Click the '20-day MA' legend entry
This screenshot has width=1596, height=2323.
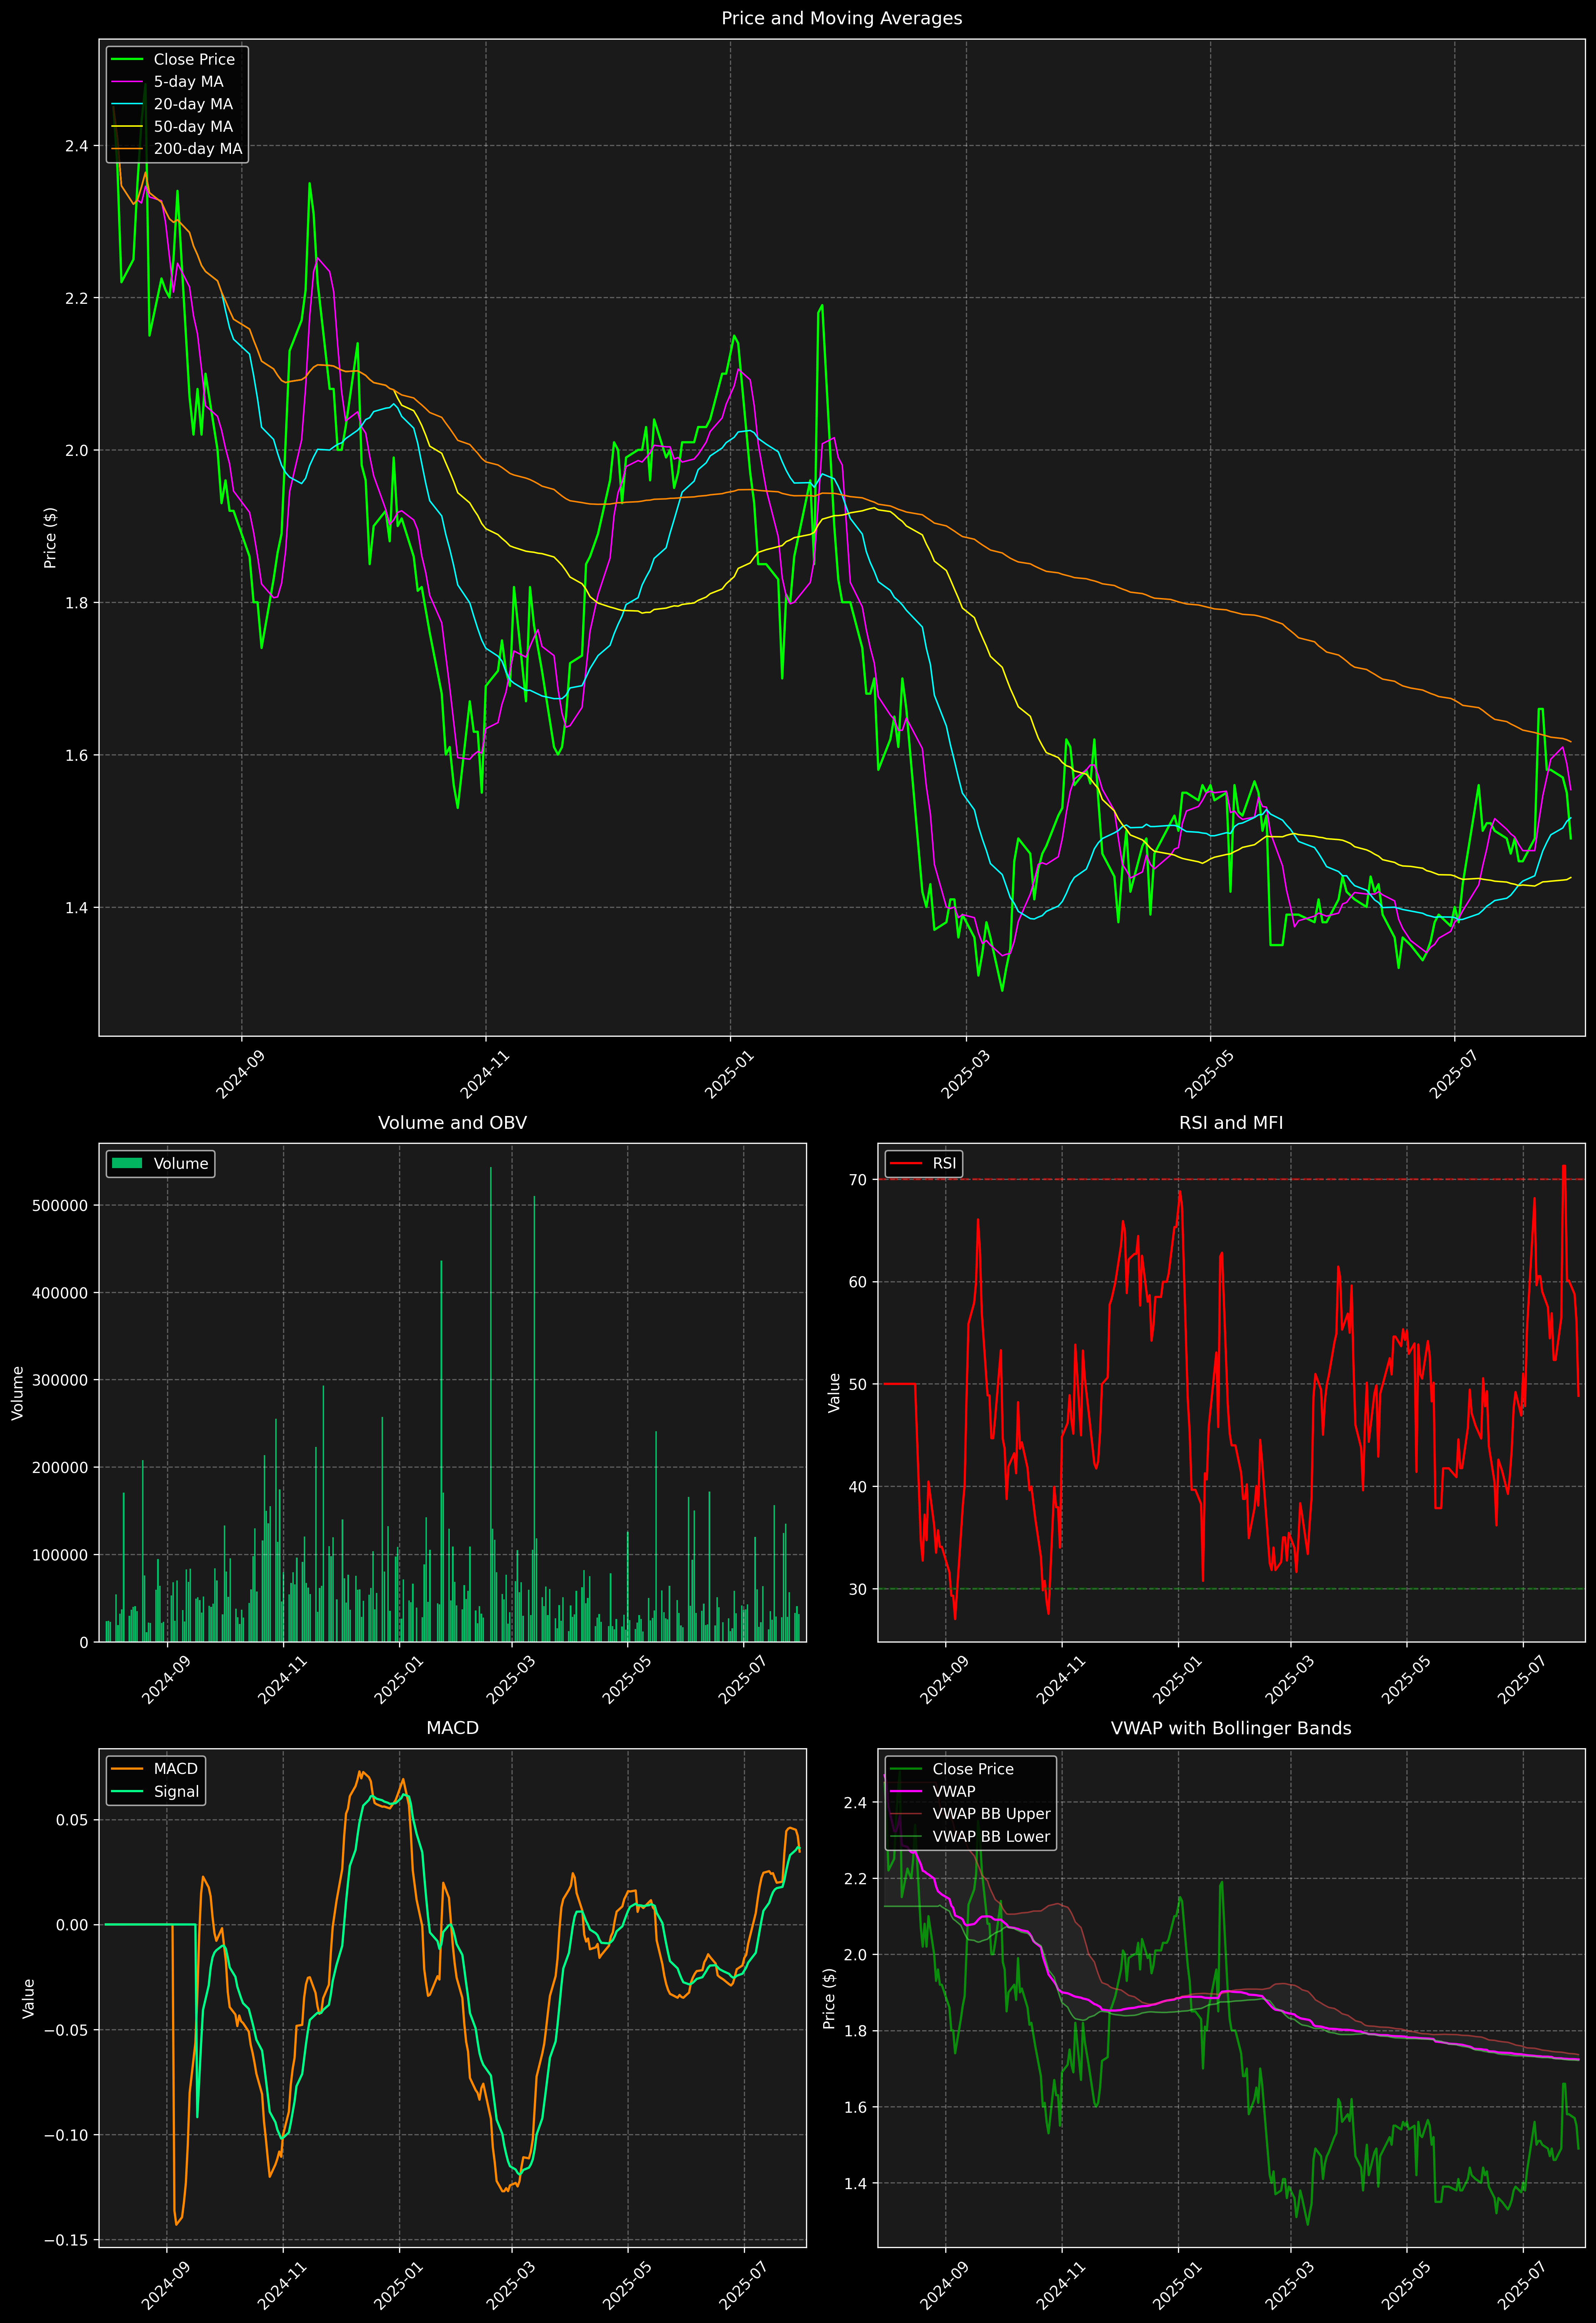[172, 104]
